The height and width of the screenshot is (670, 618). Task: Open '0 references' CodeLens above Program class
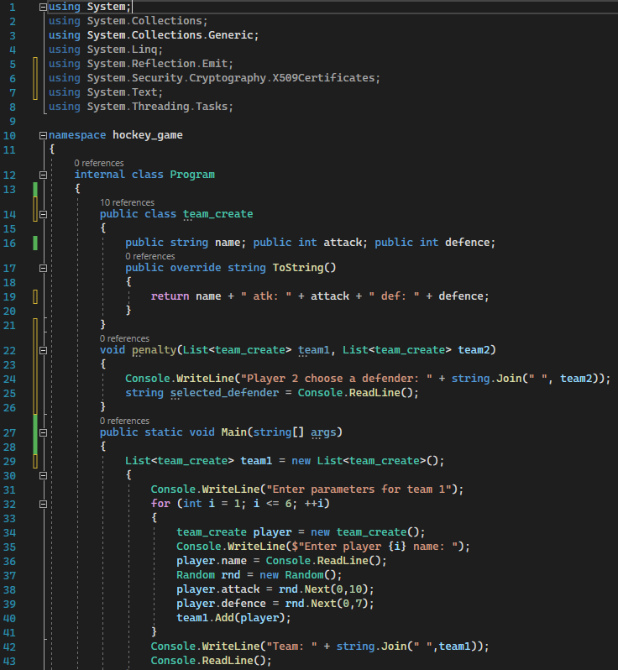pos(99,163)
